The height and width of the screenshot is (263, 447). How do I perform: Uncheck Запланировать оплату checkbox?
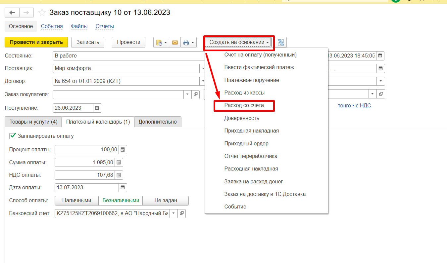tap(13, 136)
